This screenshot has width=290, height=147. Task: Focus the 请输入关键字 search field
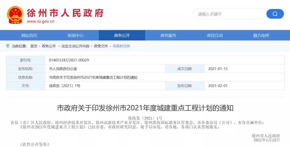pos(230,14)
